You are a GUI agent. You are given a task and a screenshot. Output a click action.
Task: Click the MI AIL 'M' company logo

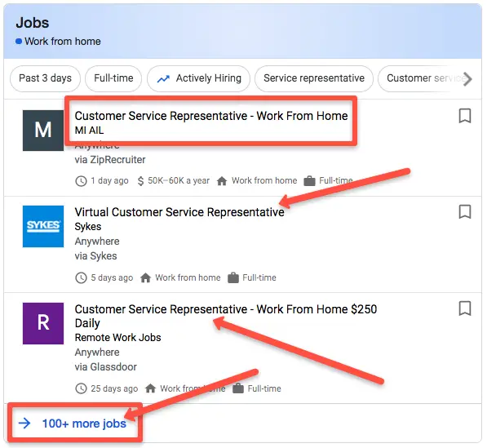[x=43, y=131]
